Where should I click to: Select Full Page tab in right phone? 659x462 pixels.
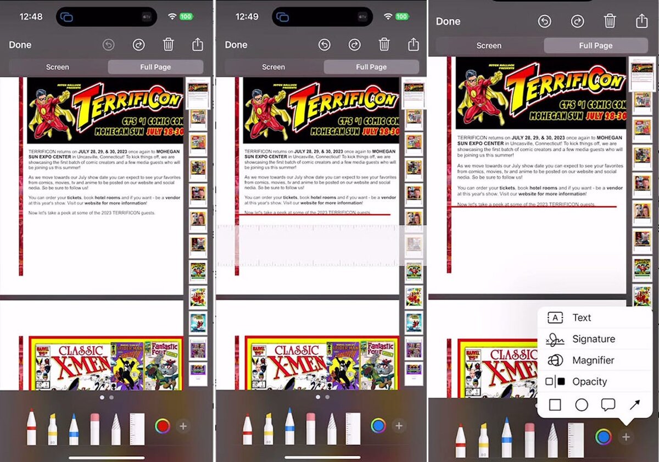point(596,46)
